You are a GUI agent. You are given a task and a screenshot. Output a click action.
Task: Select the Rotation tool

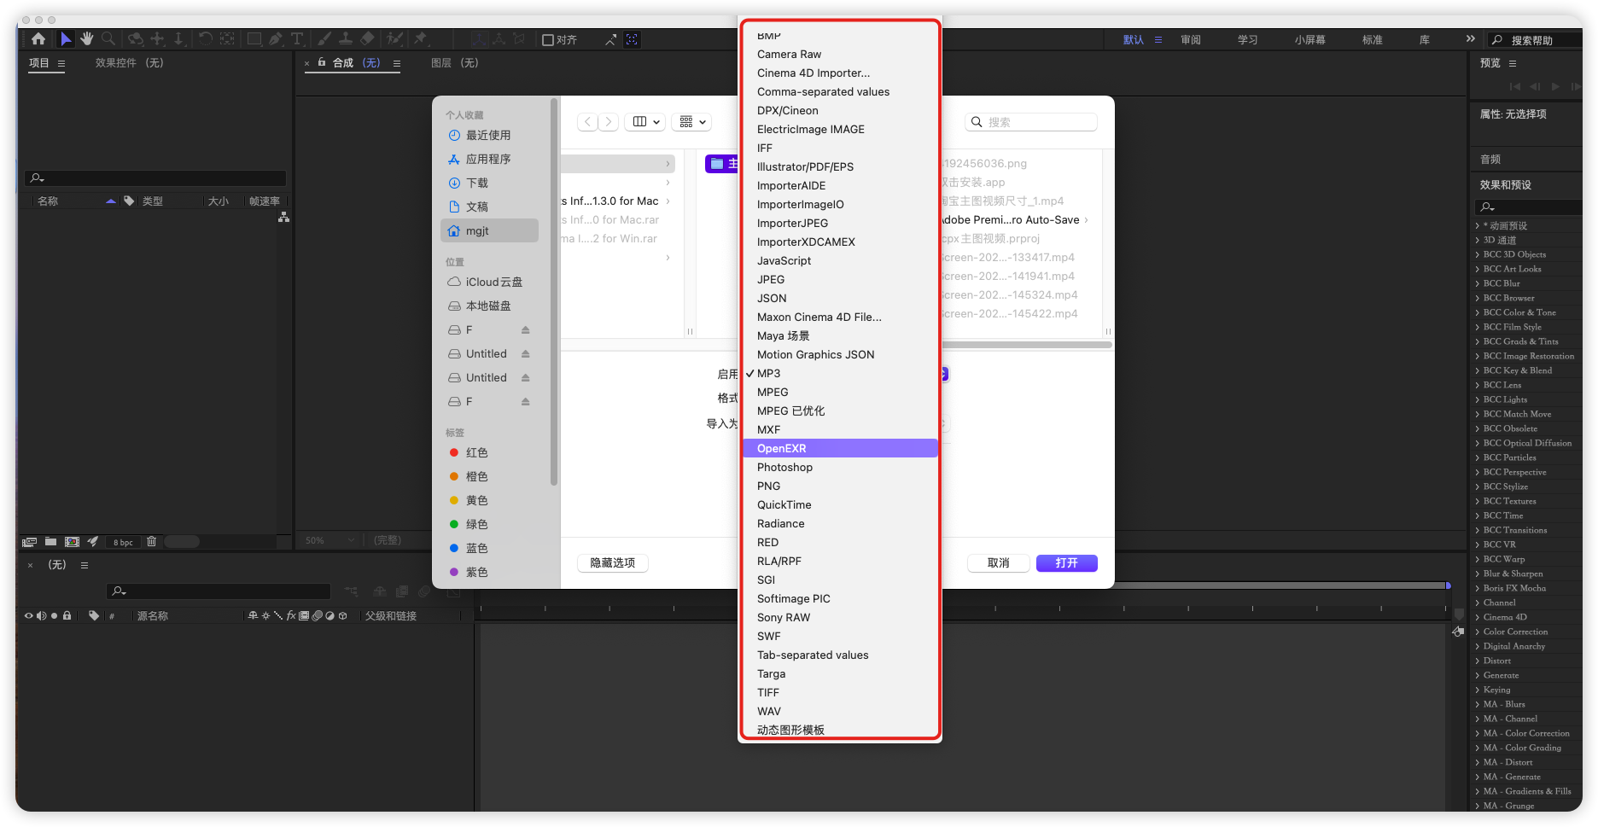click(x=205, y=39)
